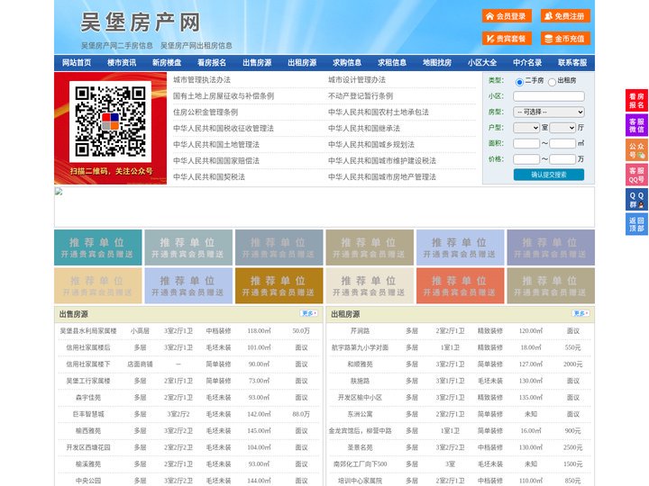Click the orange 公众号 side icon

[x=636, y=150]
